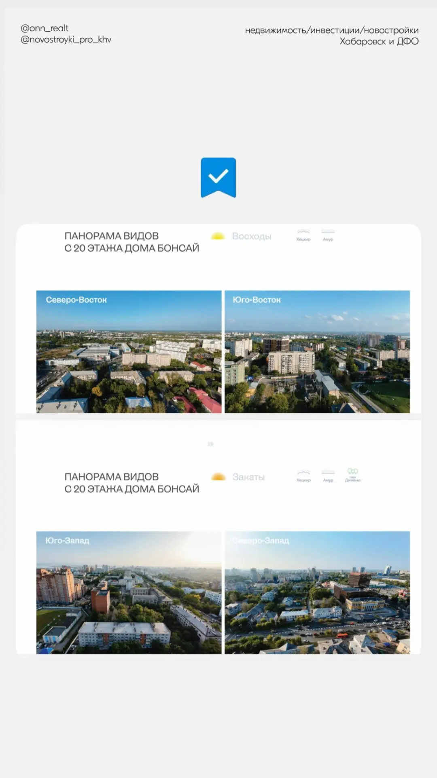Click the Закаты label
Screen dimensions: 437x778
248,477
